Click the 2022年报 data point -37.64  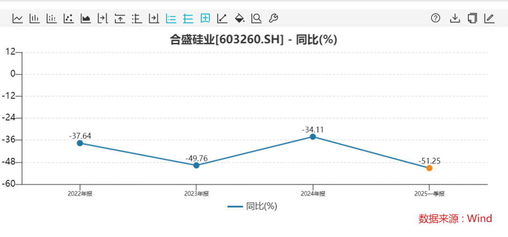point(79,143)
